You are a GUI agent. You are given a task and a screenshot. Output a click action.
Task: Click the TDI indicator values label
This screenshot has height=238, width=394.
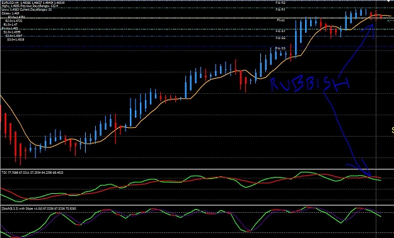tap(32, 173)
